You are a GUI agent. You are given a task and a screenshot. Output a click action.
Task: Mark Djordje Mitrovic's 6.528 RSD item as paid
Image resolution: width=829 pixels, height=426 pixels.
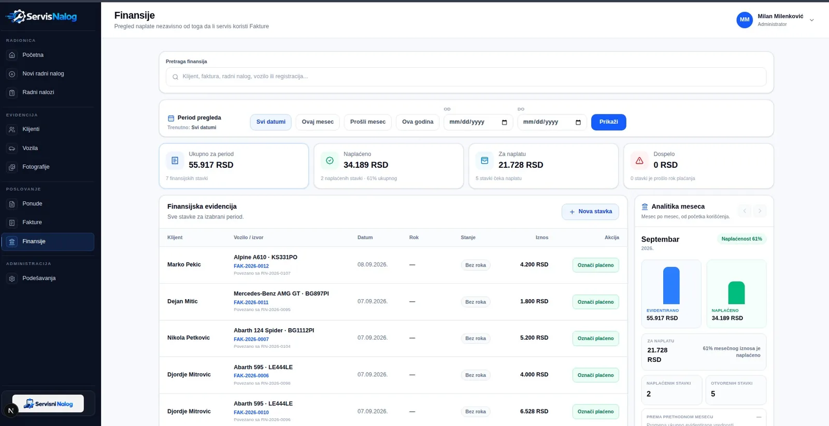596,412
